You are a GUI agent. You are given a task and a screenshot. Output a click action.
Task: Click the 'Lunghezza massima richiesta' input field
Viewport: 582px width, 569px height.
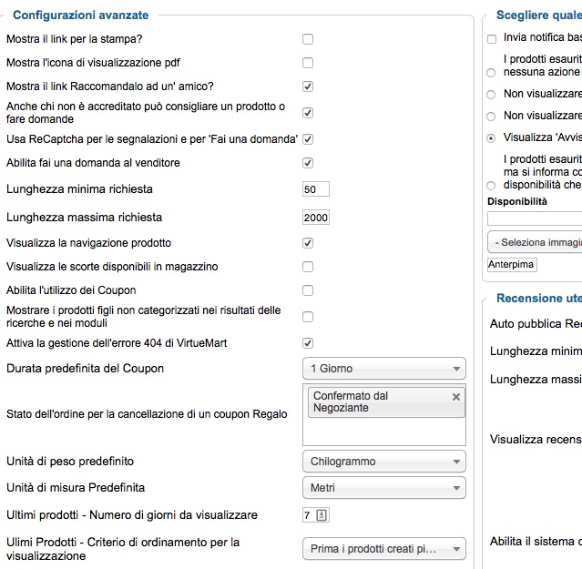316,218
